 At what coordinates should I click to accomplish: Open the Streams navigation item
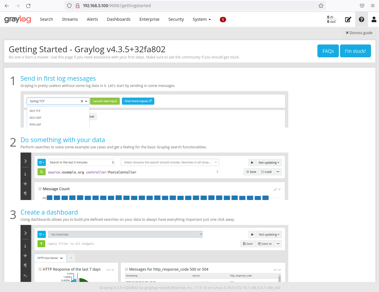(70, 19)
